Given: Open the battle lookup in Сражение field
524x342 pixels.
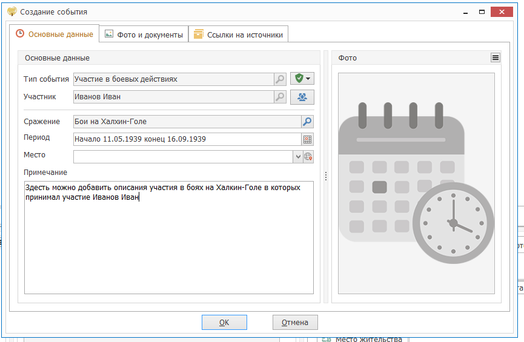Looking at the screenshot, I should click(x=308, y=122).
